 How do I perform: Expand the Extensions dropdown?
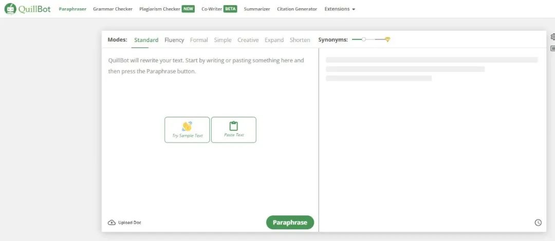tap(340, 9)
